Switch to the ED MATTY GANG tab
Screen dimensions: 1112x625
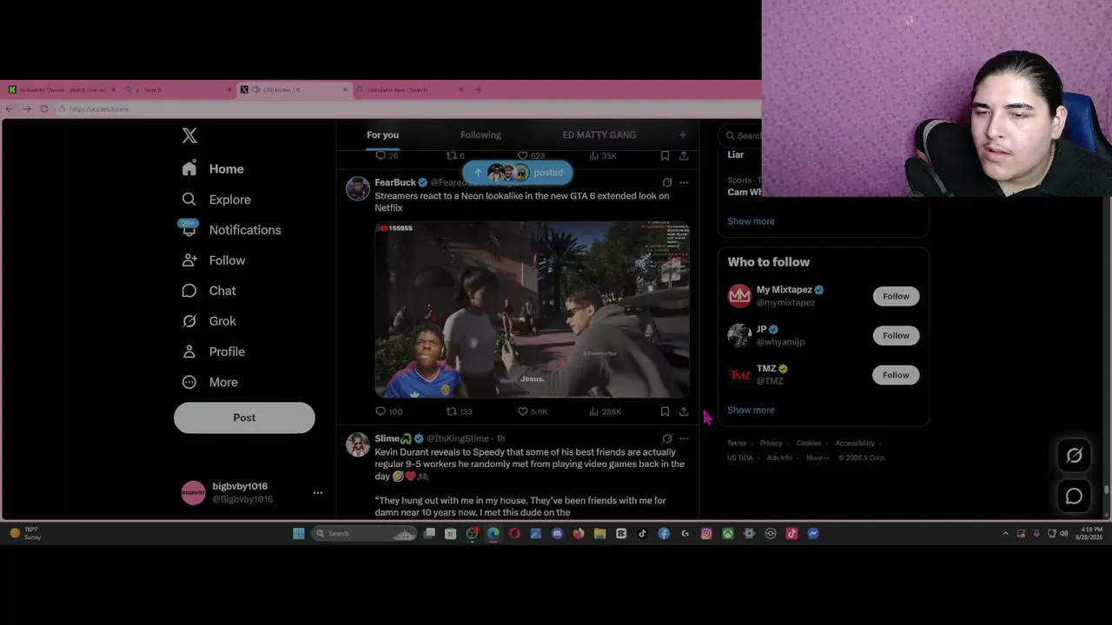[x=599, y=135]
